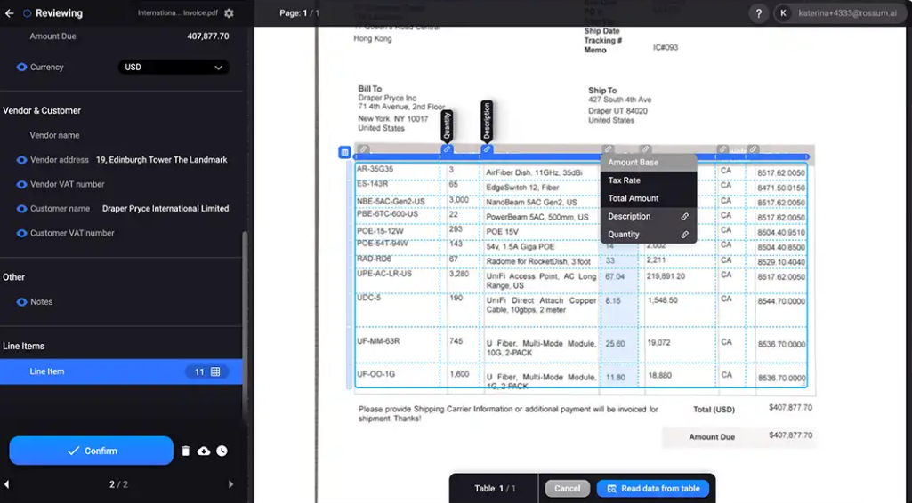Delete document using the trash icon
912x503 pixels.
click(x=186, y=451)
